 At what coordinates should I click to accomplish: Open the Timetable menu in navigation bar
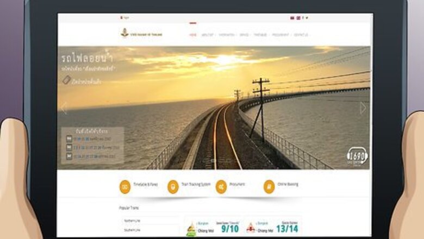click(260, 34)
